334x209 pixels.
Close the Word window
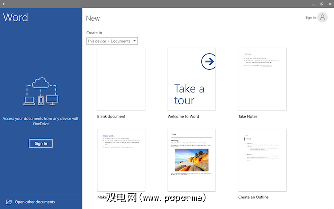coord(330,4)
